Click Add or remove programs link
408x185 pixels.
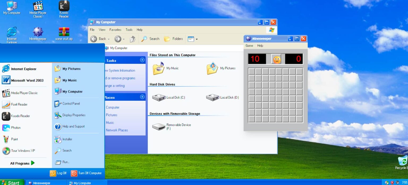120,78
